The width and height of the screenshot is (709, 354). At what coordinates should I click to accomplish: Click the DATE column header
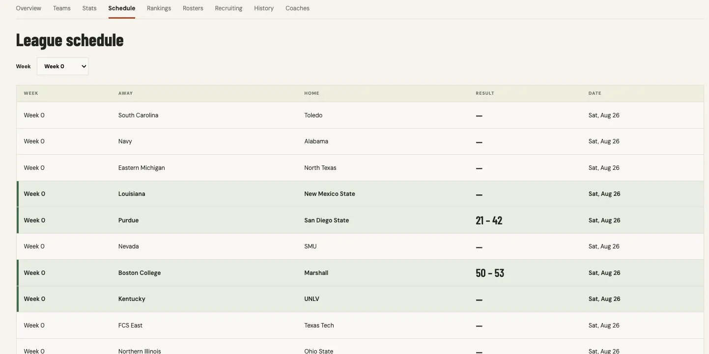coord(595,93)
